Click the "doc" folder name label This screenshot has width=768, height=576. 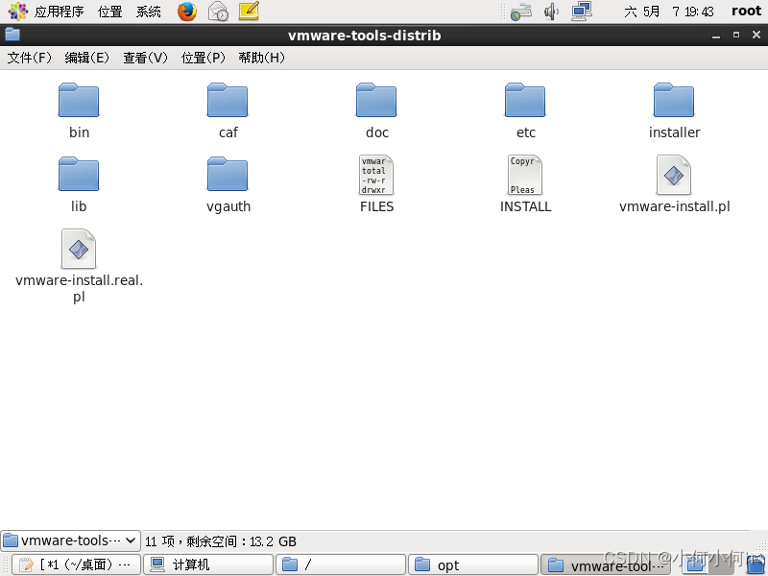coord(377,132)
